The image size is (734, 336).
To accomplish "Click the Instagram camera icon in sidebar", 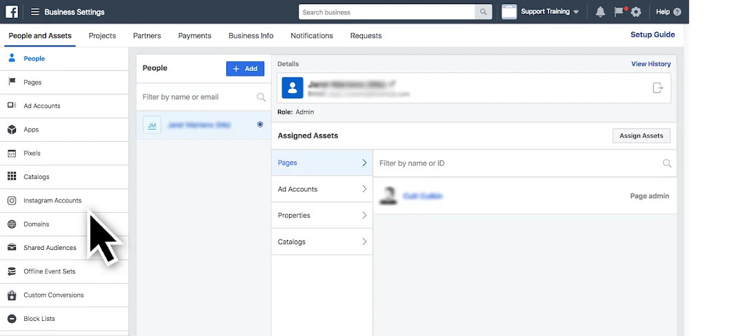I will click(12, 200).
